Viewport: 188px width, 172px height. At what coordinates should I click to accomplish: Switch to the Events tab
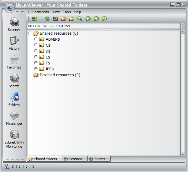click(99, 159)
